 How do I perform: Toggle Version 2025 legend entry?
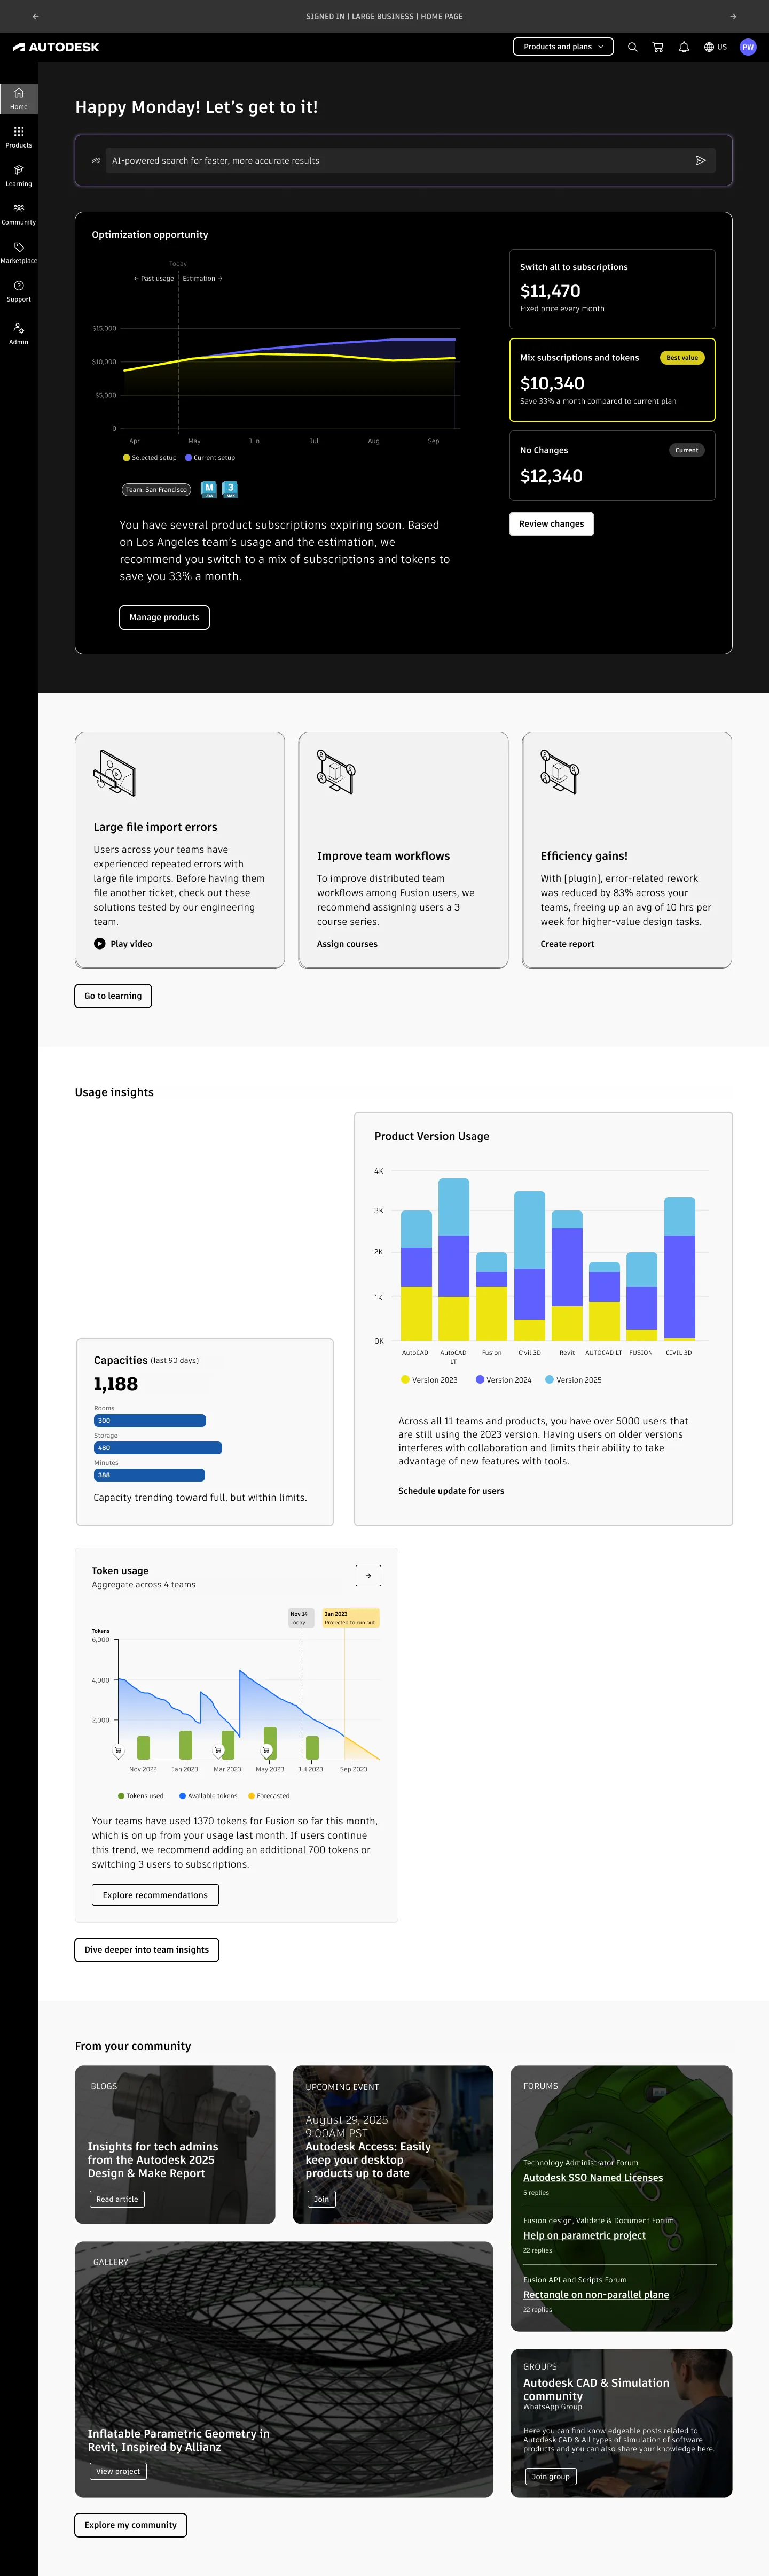(573, 1380)
